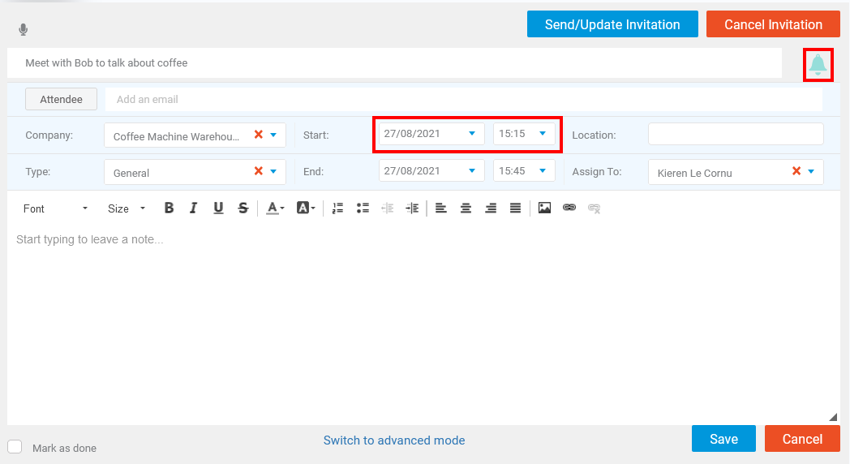
Task: Click Send/Update Invitation button
Action: point(612,24)
